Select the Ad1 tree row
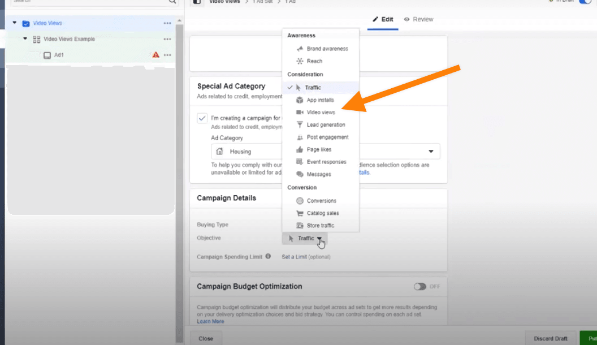597x345 pixels. coord(90,55)
